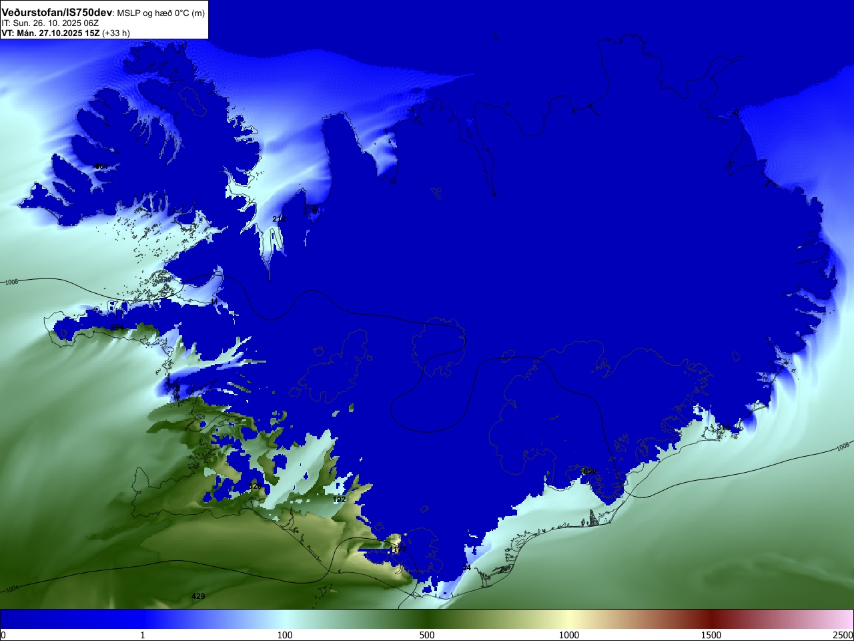Click the 'MSLP og hæð 0°C (m)' label
854x641 pixels.
point(161,13)
